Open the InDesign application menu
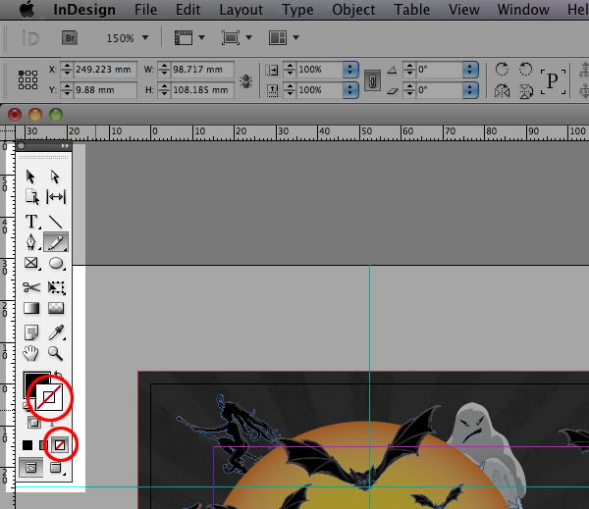The height and width of the screenshot is (509, 589). point(84,10)
